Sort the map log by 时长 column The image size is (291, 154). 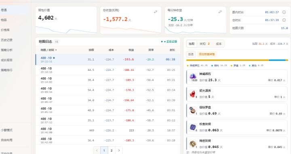point(173,50)
